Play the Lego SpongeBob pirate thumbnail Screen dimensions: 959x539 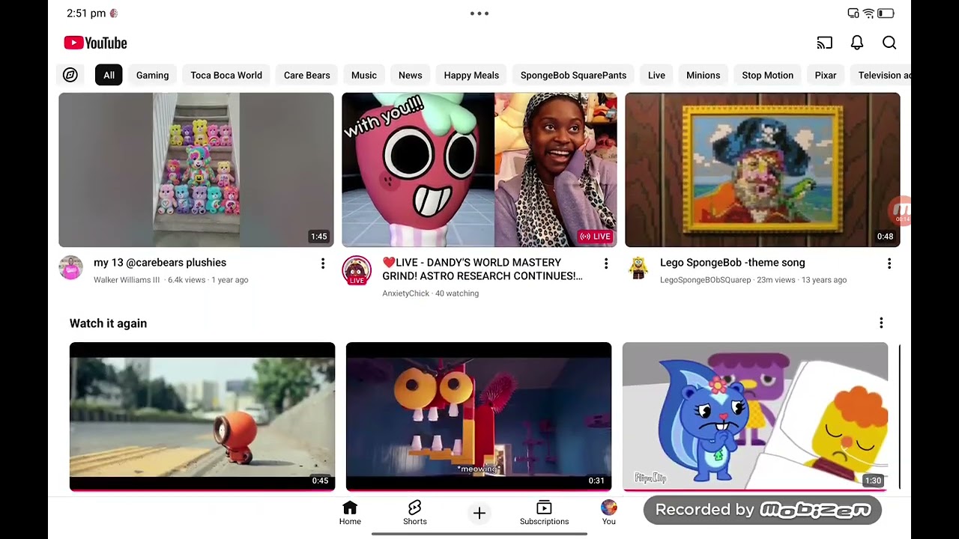[763, 170]
